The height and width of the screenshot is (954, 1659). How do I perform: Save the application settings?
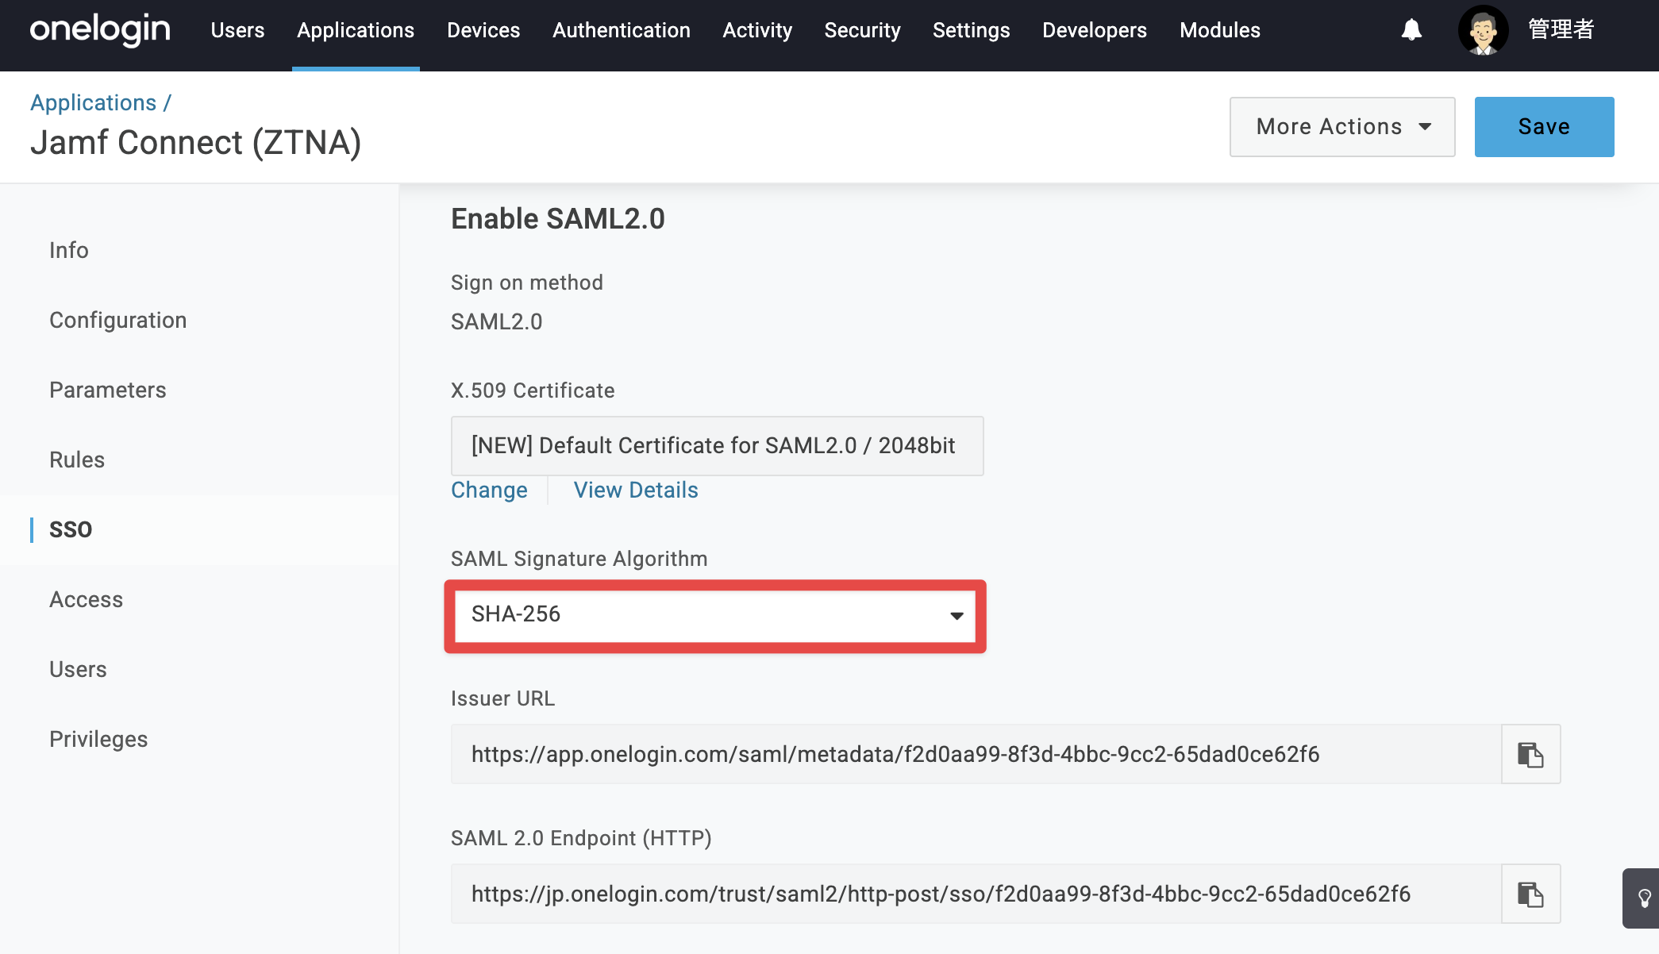pyautogui.click(x=1544, y=127)
